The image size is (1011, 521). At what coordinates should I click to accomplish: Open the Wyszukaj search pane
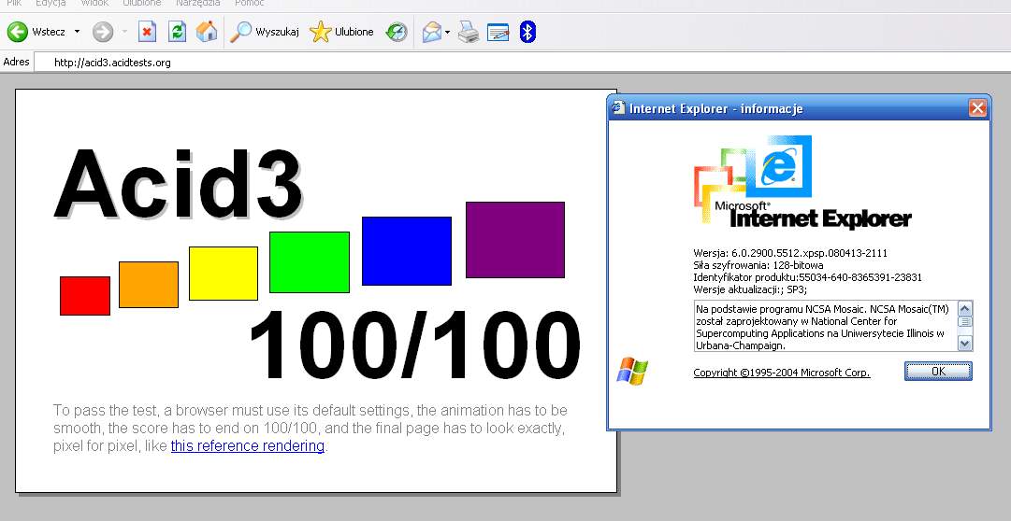tap(265, 32)
